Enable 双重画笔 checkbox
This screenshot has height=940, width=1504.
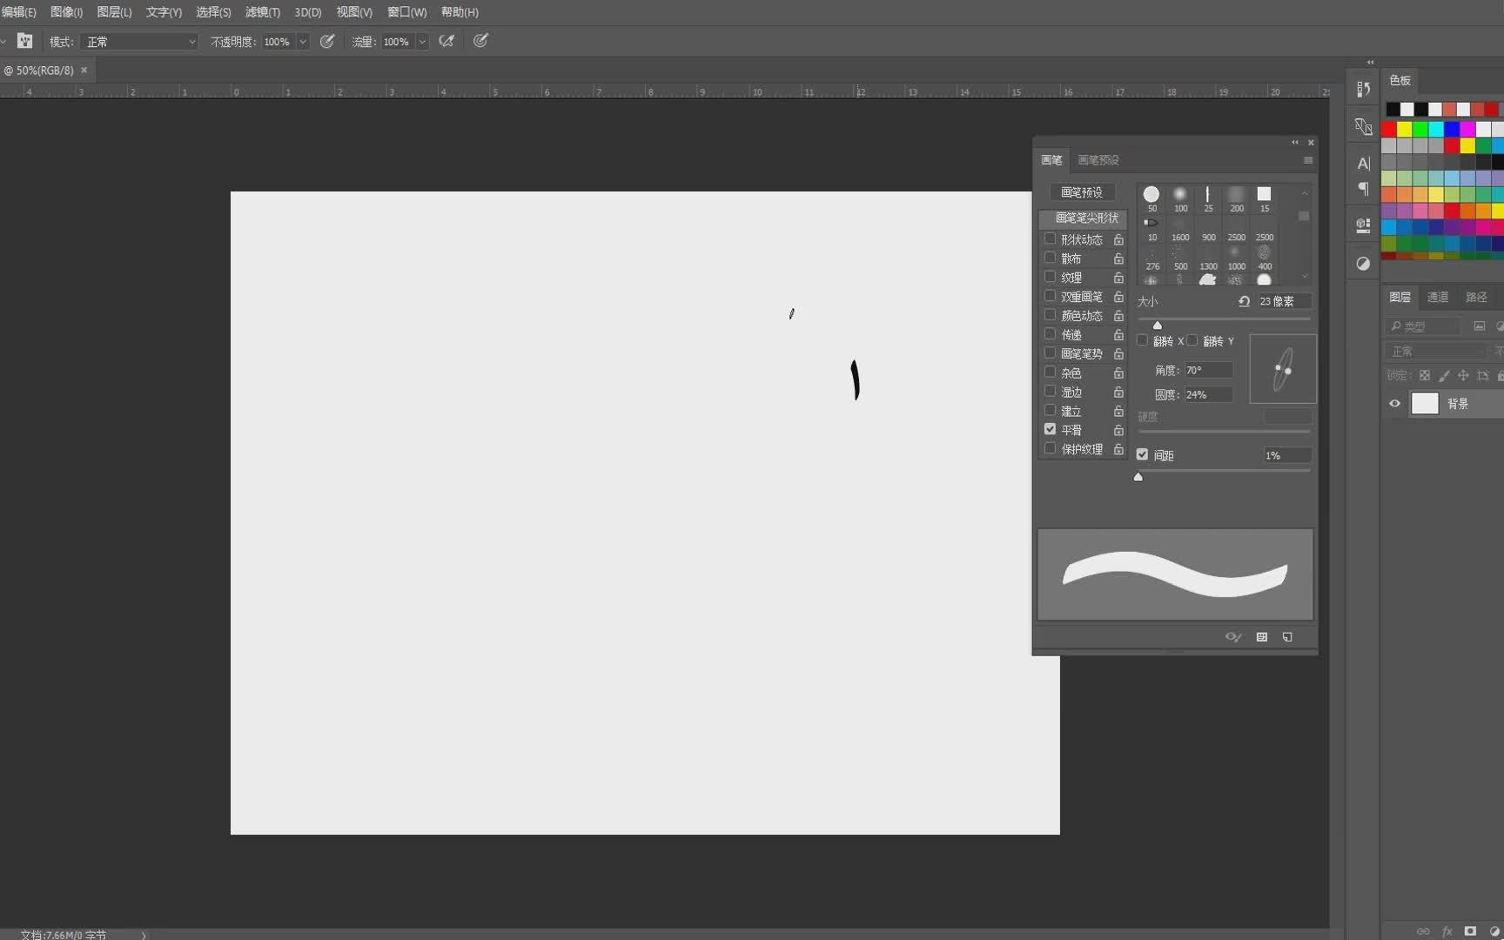pos(1050,296)
